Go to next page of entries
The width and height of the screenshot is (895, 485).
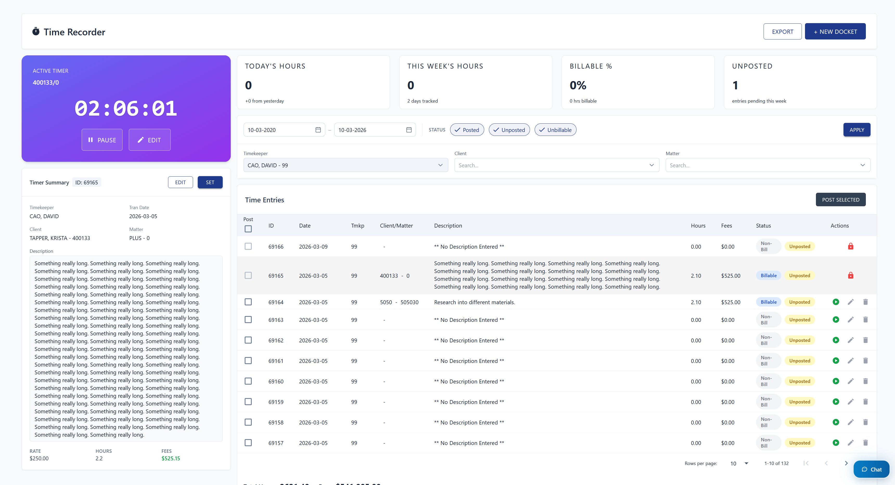coord(846,463)
